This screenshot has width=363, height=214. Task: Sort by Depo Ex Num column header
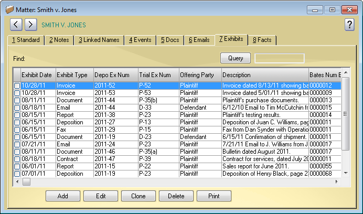116,75
